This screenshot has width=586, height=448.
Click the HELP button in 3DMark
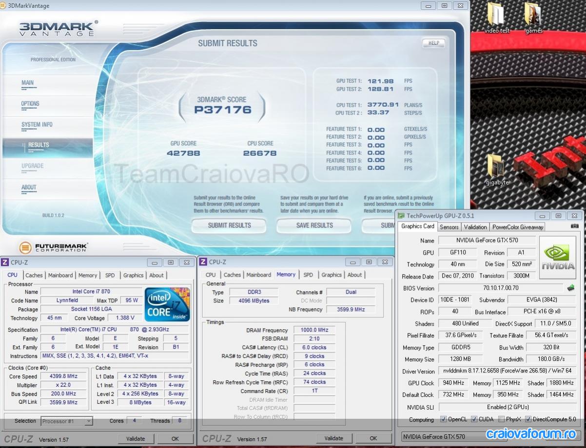433,43
